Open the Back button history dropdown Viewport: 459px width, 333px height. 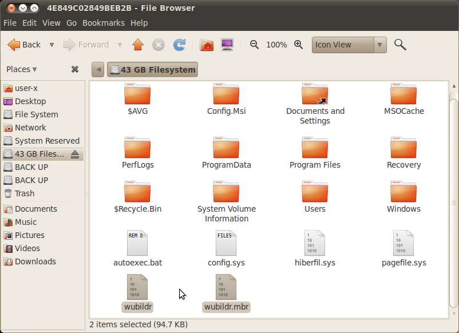click(x=51, y=45)
